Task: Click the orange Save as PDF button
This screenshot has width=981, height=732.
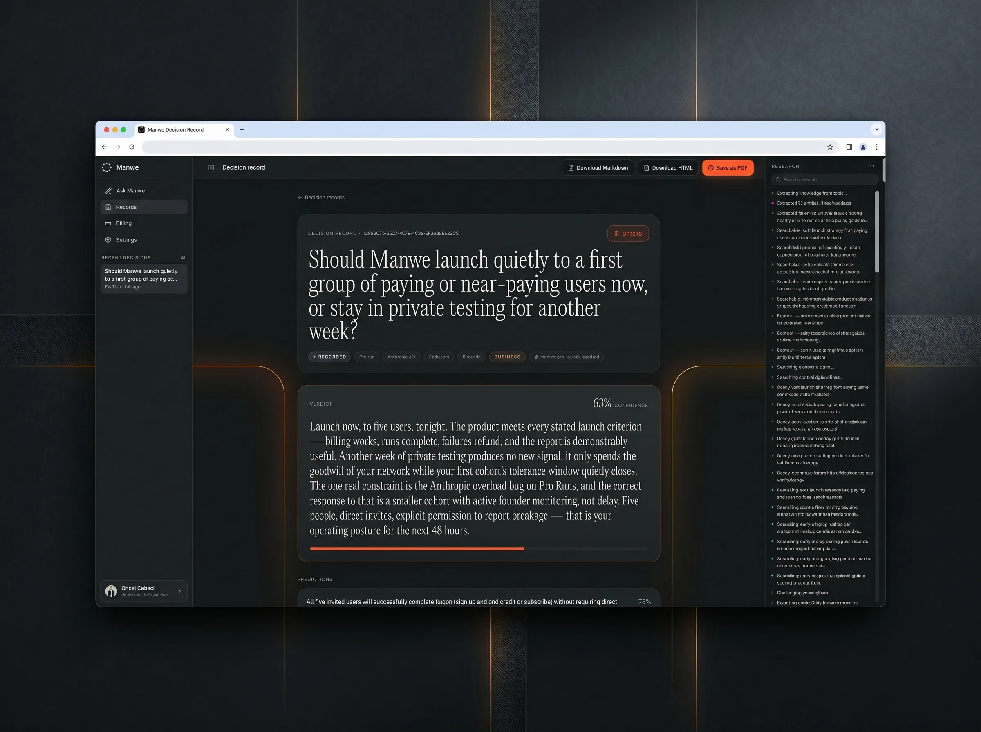Action: coord(728,167)
